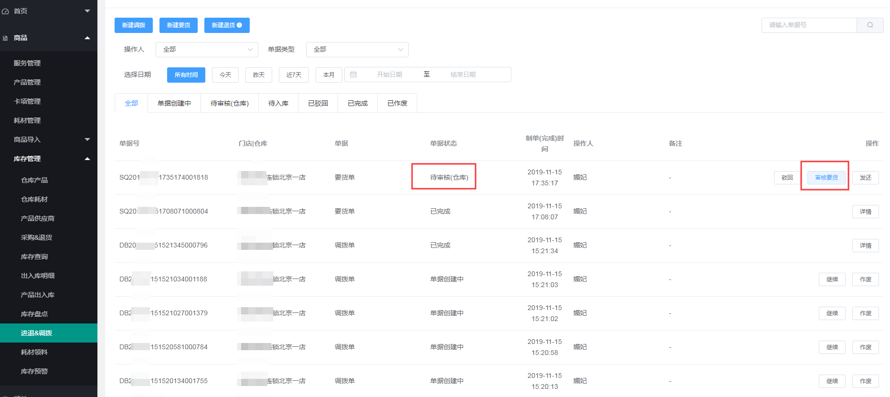Click the 首页 home icon
The height and width of the screenshot is (397, 890).
coord(5,11)
